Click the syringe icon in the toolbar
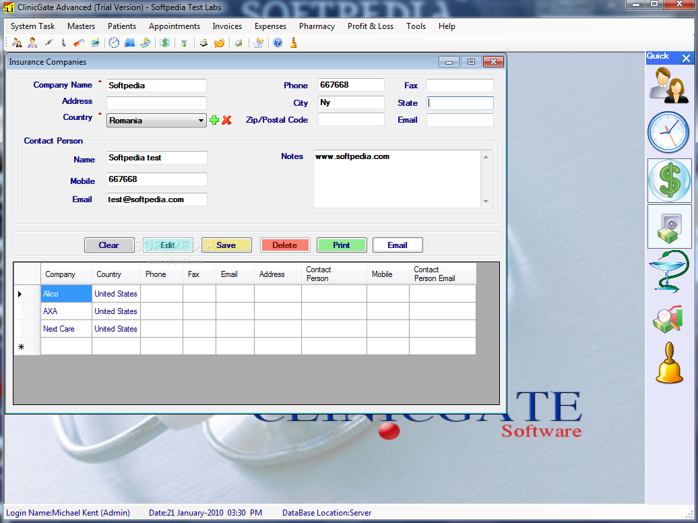This screenshot has width=698, height=523. [49, 42]
